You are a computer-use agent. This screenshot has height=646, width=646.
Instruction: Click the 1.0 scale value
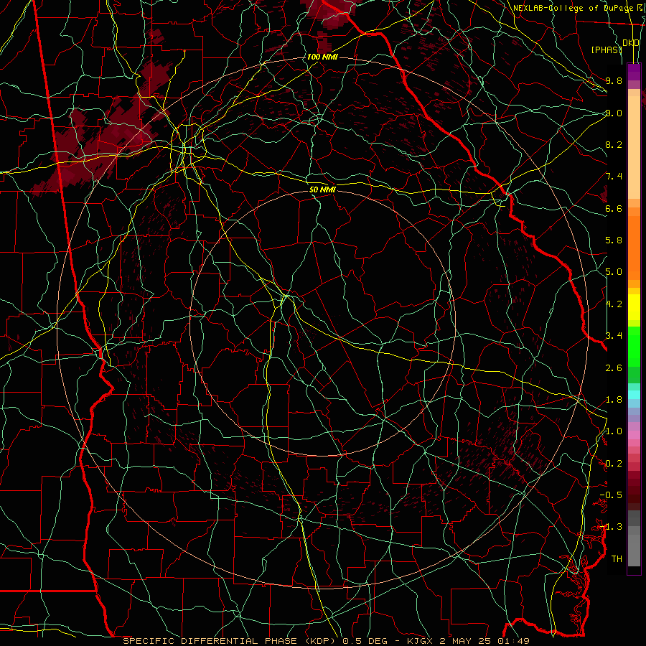coord(614,431)
